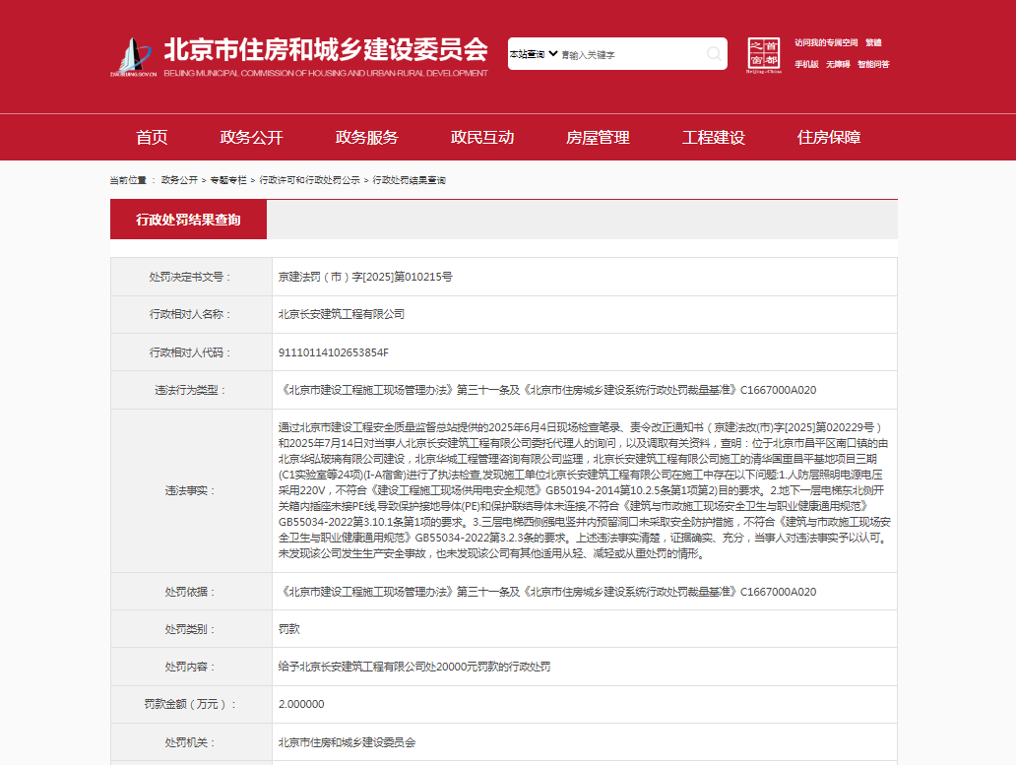
Task: Select the 行政处罚结果查询 section tab
Action: click(x=188, y=220)
